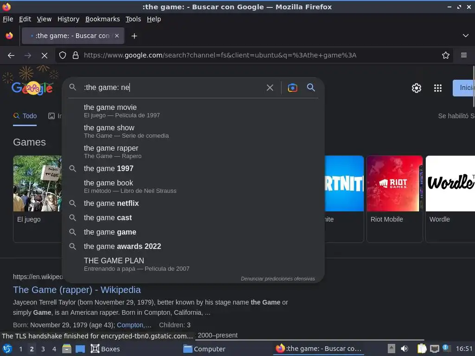Open the taskbar application launcher menu

(7, 349)
